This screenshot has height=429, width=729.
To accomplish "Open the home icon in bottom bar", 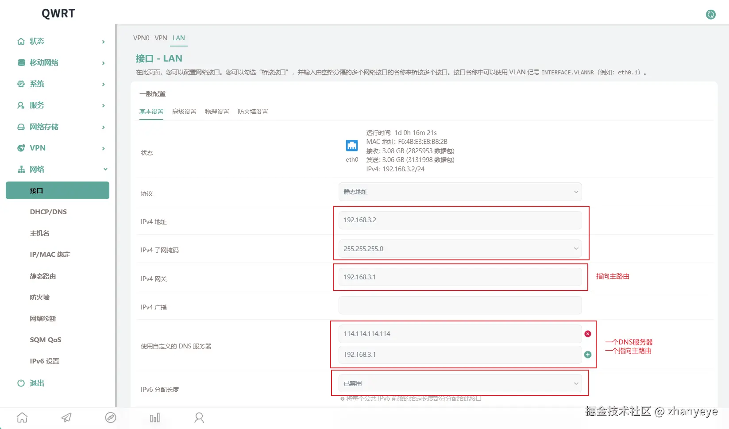I will coord(22,417).
